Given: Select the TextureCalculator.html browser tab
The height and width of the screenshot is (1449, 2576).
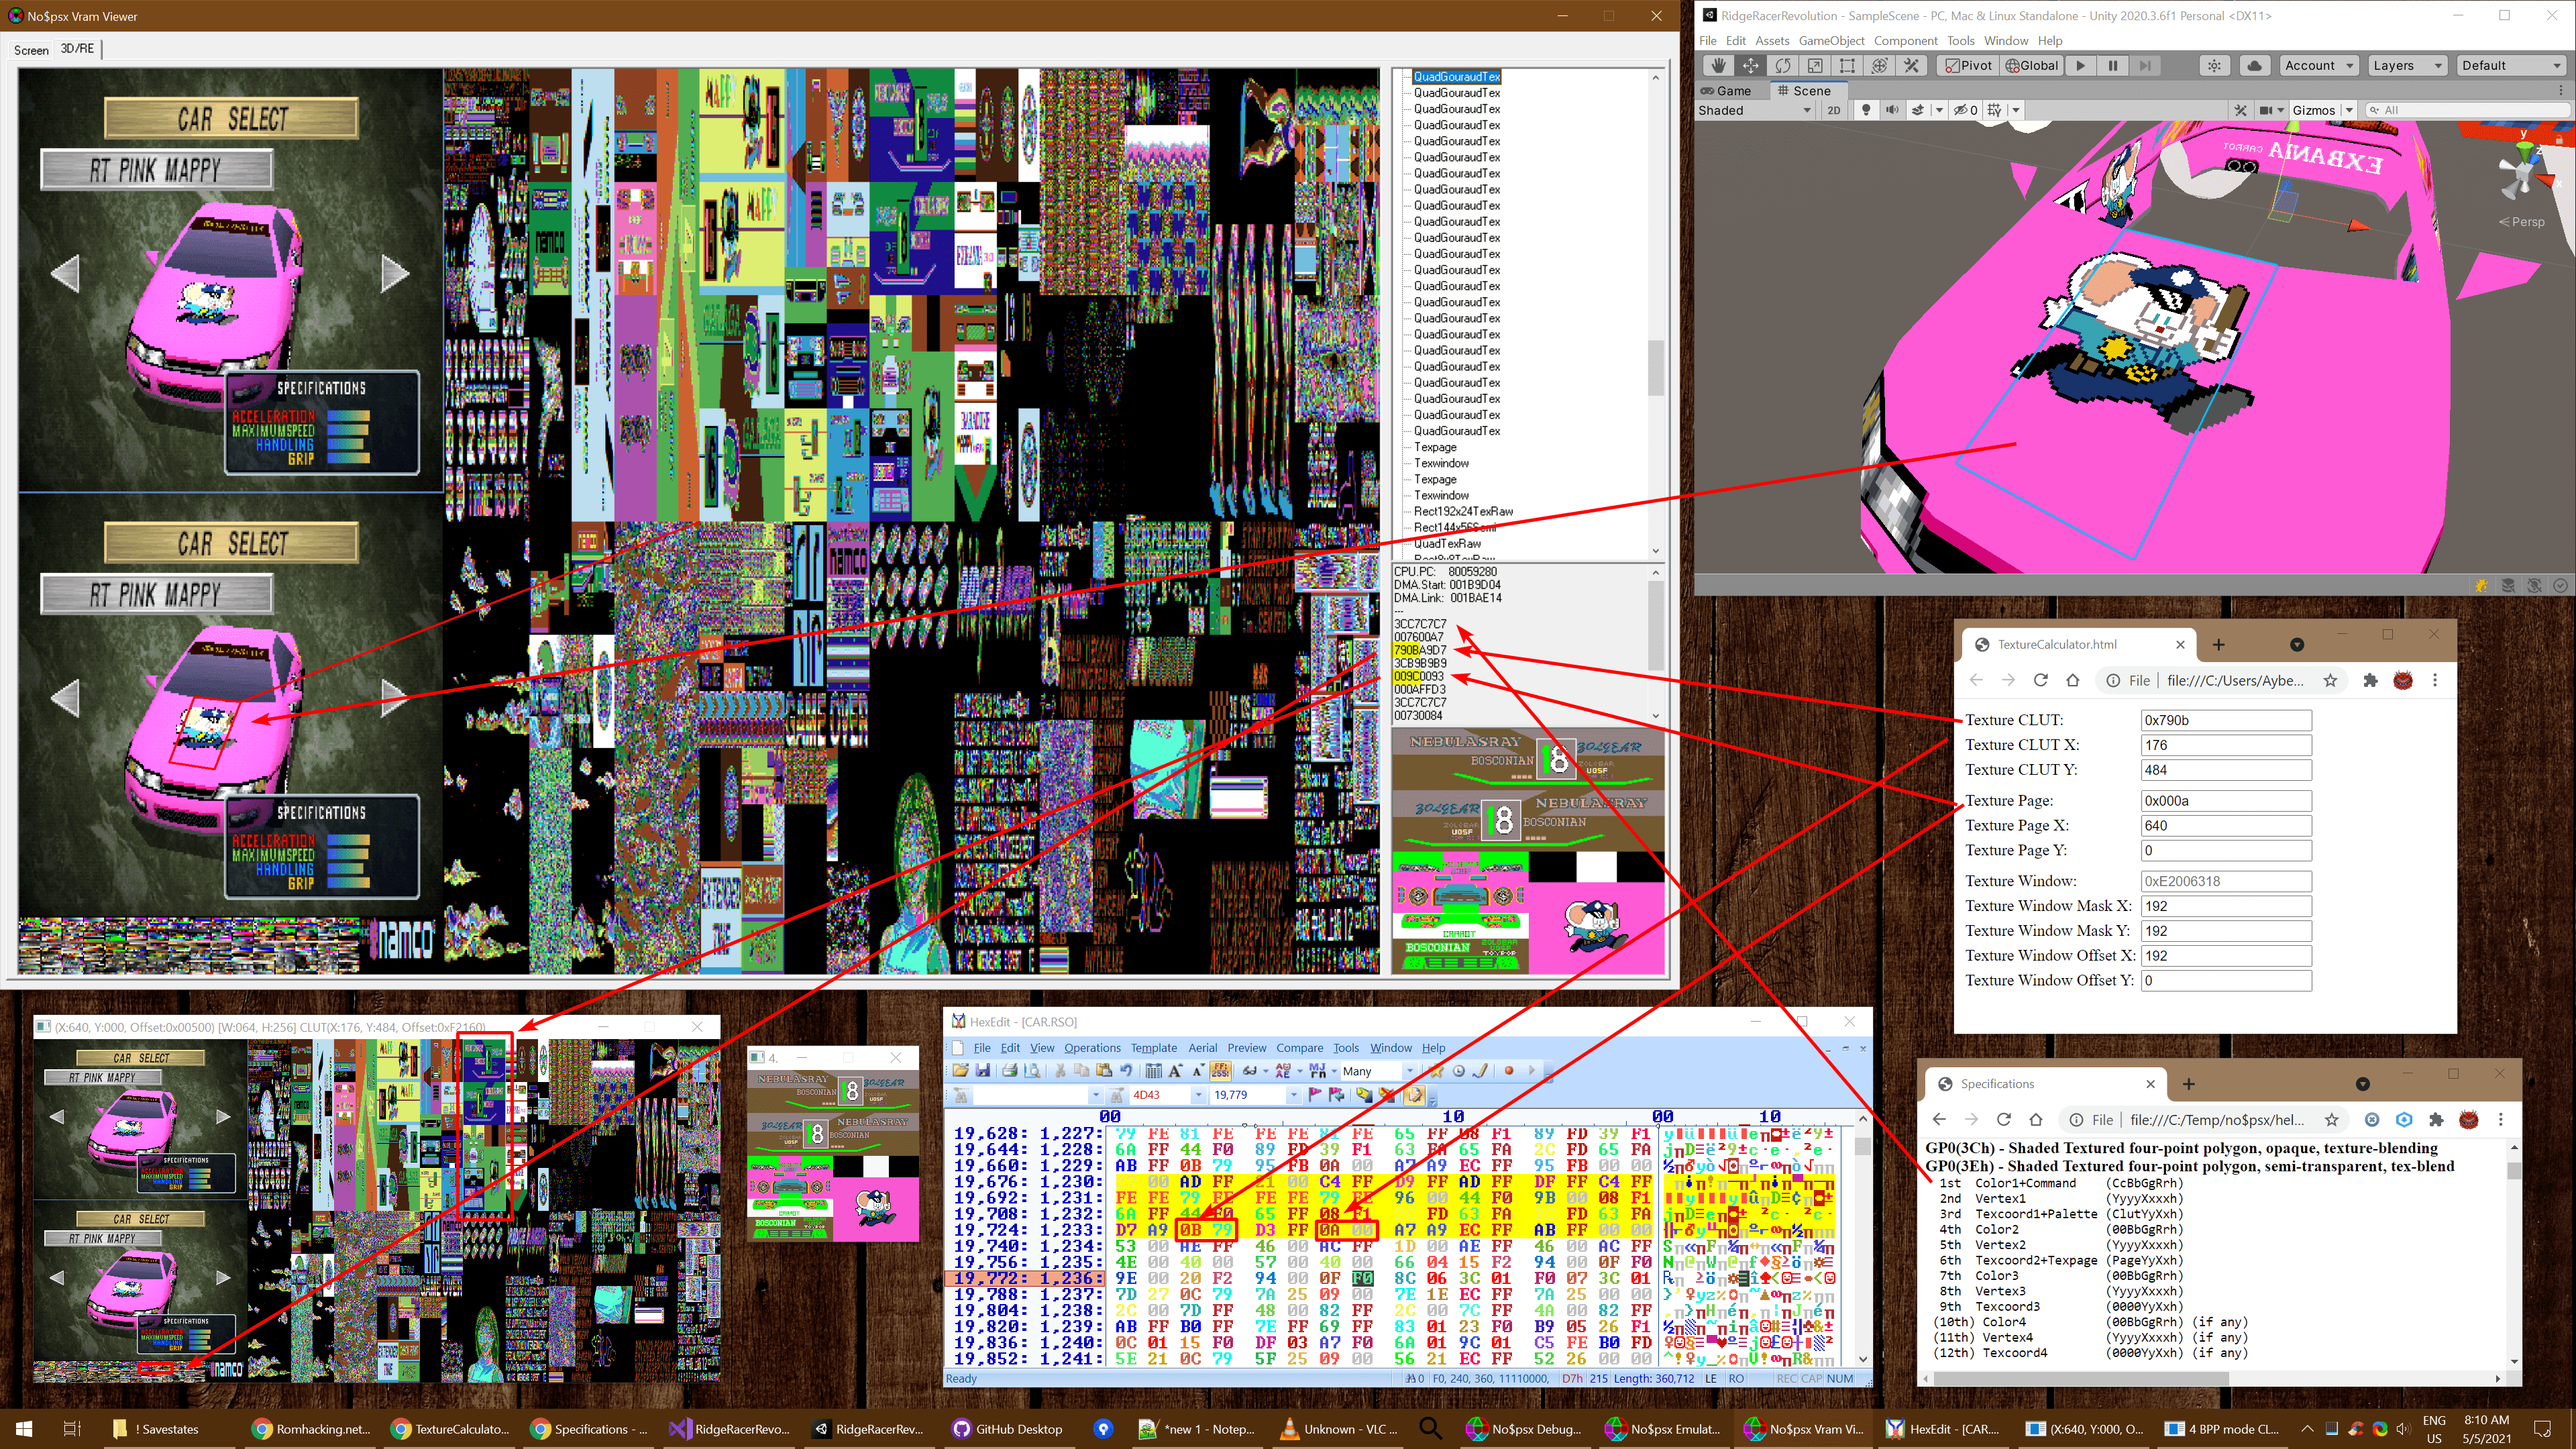Looking at the screenshot, I should 2078,645.
